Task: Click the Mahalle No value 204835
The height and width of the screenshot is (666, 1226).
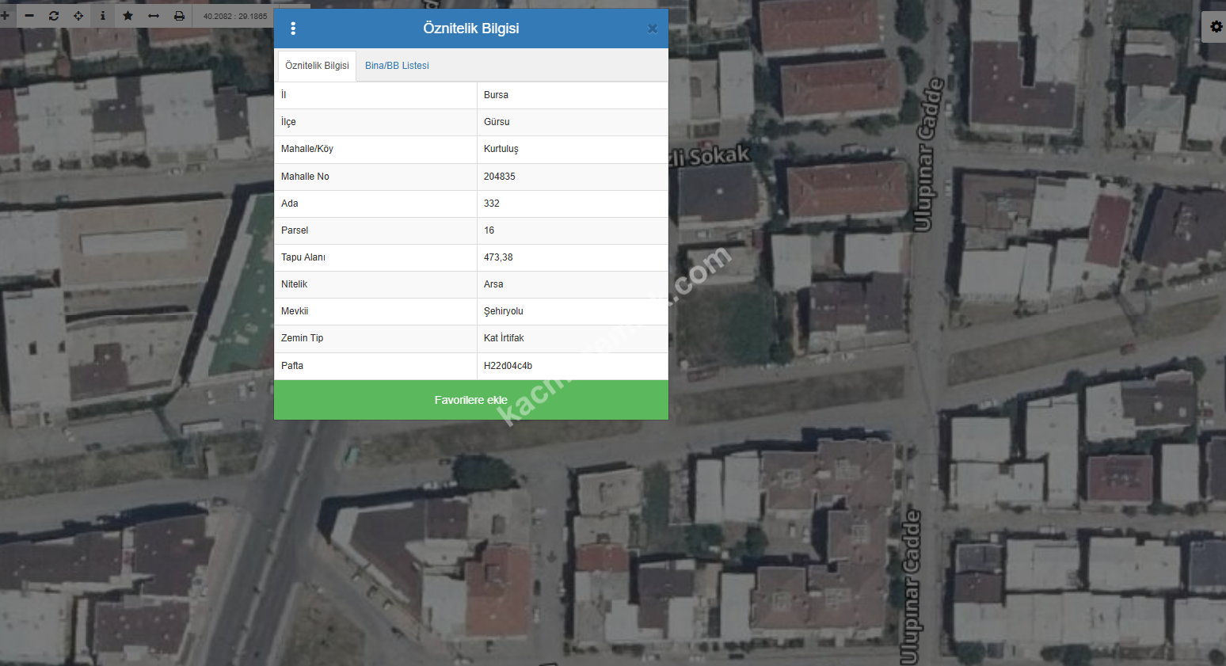Action: point(499,177)
